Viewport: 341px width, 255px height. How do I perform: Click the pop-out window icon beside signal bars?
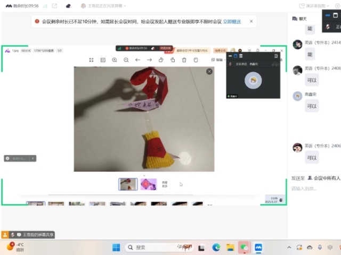click(54, 6)
